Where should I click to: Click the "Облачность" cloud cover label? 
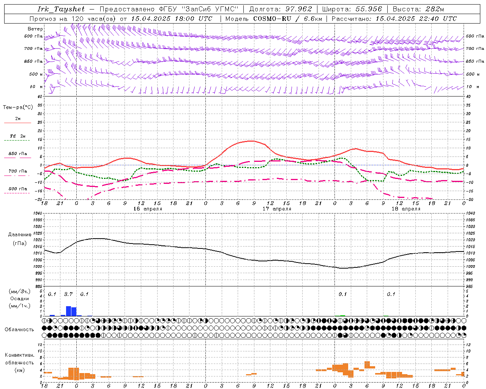click(19, 329)
